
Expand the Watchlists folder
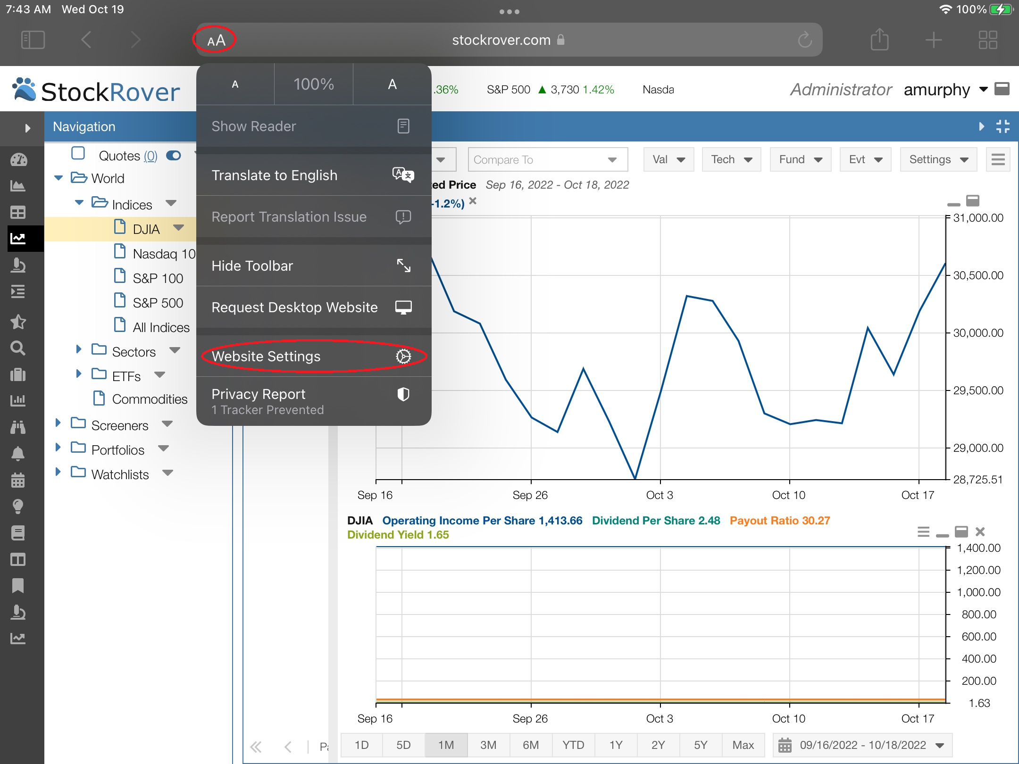tap(58, 472)
